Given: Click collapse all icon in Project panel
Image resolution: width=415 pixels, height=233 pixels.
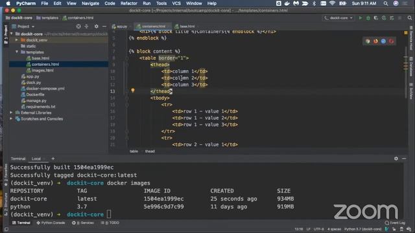Looking at the screenshot, I should point(86,27).
